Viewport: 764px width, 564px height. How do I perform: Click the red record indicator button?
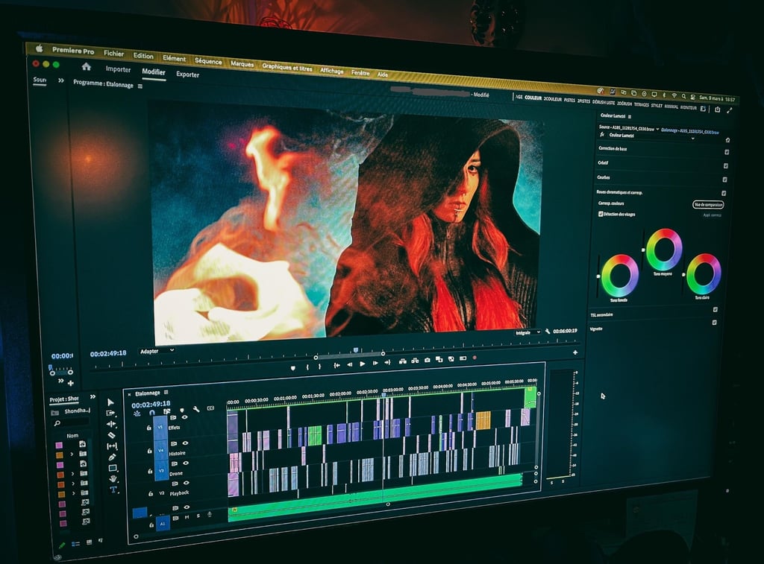(x=475, y=358)
